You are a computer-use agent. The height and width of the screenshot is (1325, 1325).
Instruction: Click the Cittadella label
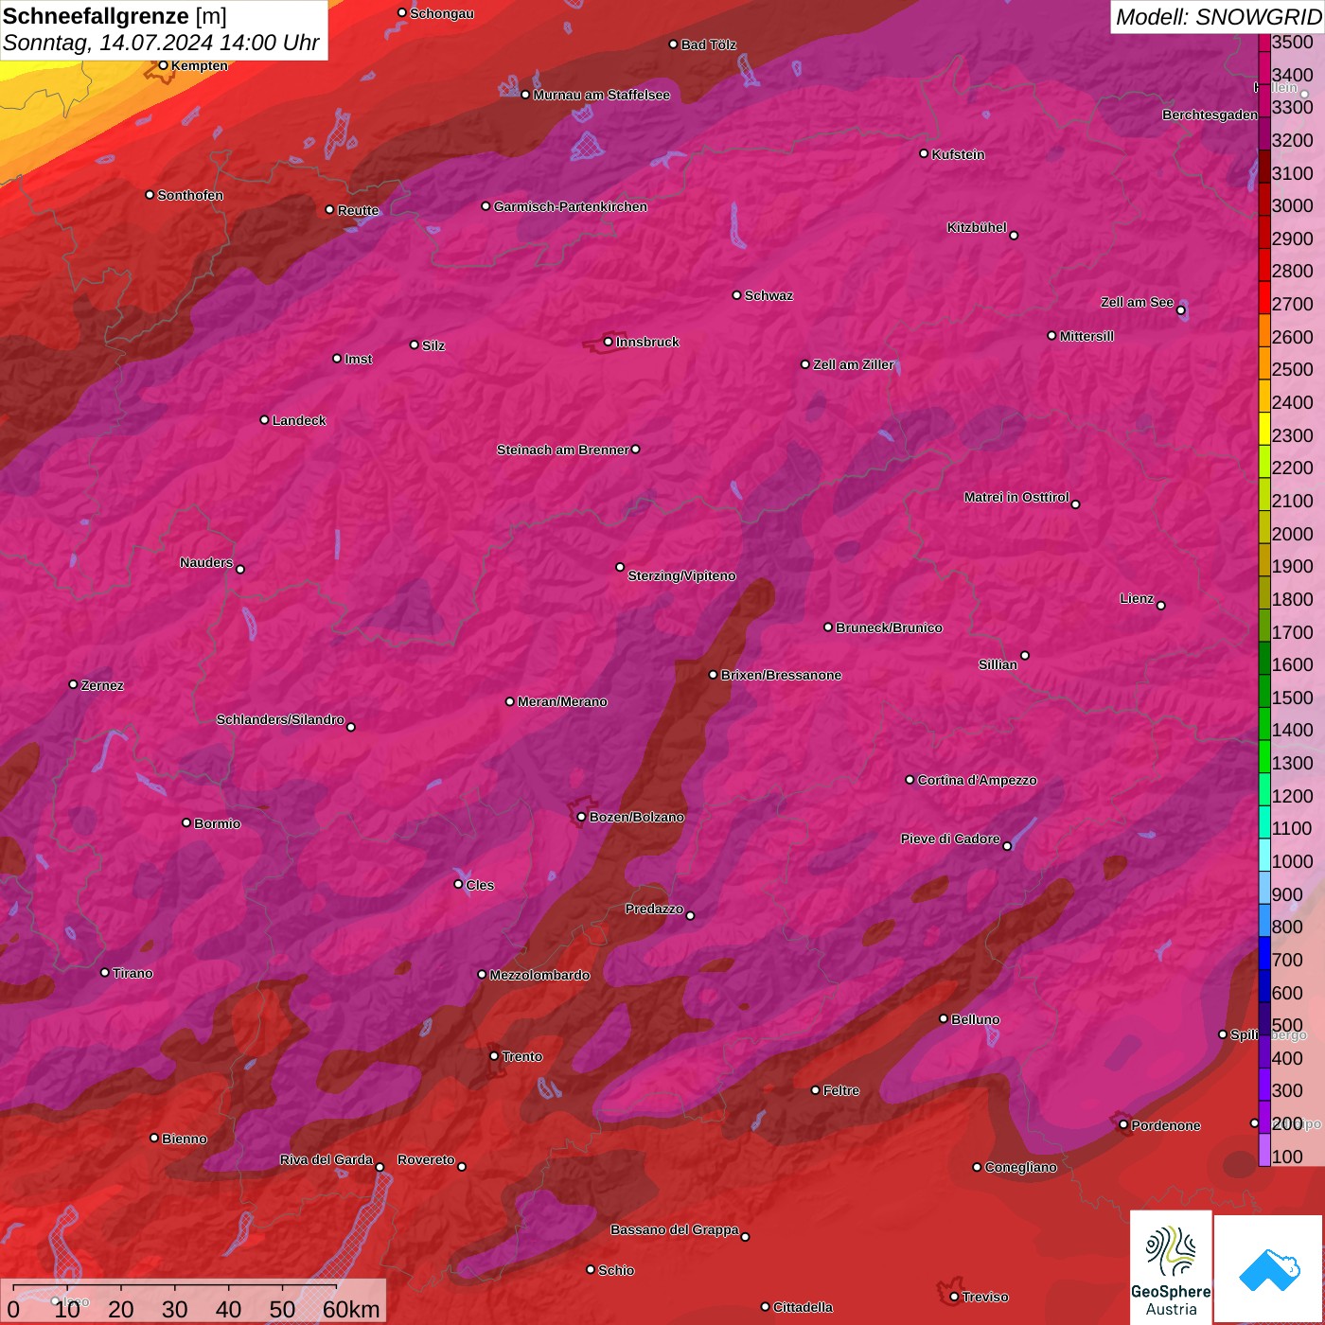point(803,1307)
